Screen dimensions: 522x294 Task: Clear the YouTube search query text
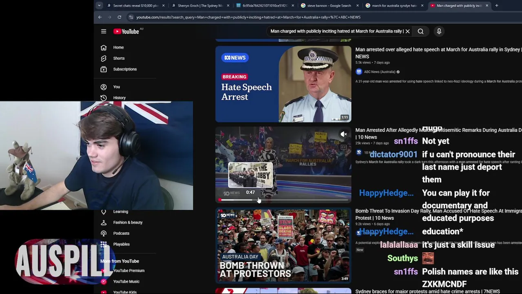point(407,31)
